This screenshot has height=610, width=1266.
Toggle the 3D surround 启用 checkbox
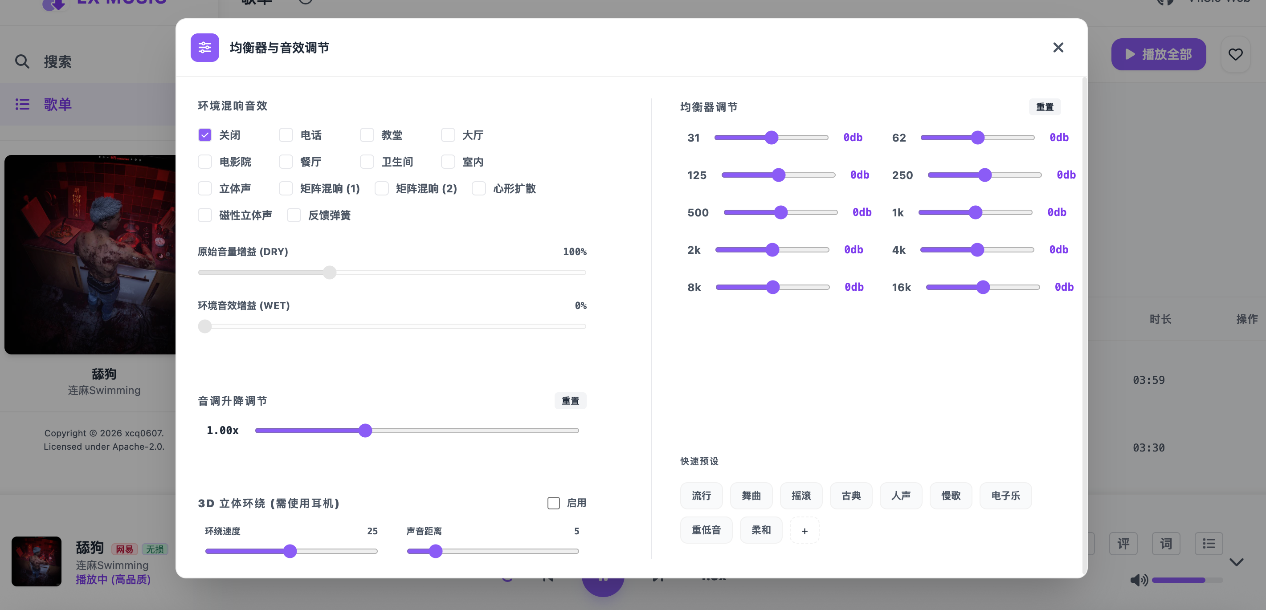pyautogui.click(x=553, y=503)
